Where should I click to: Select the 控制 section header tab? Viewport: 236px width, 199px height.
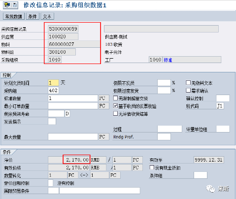7,75
